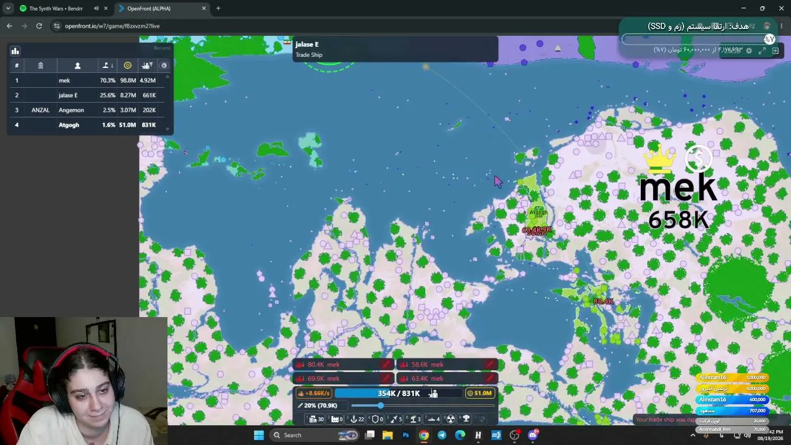The width and height of the screenshot is (791, 445).
Task: Select the Hydrogen Bomb mushroom cloud icon
Action: 467,419
